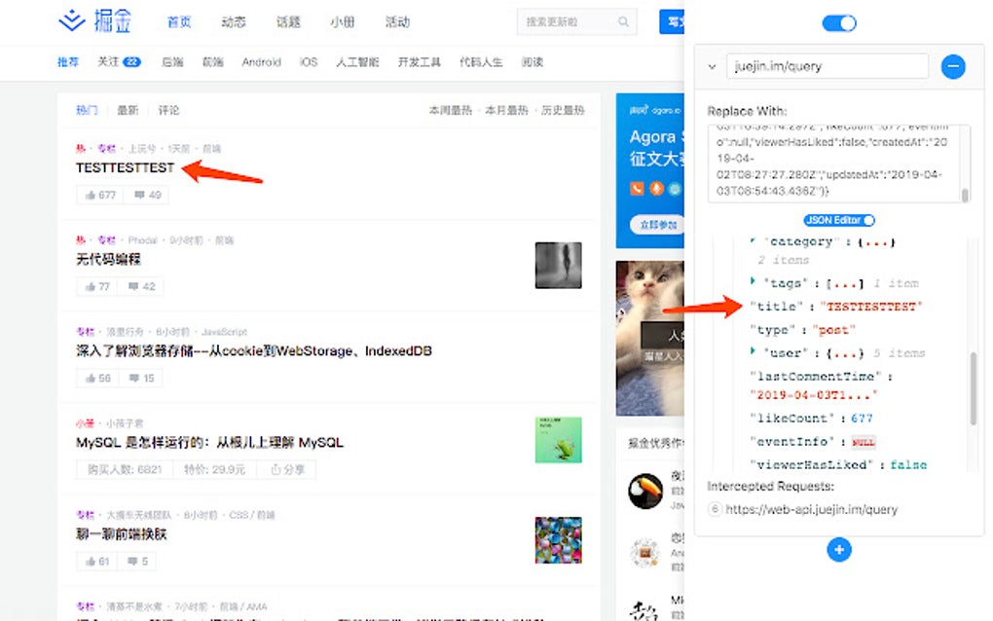
Task: Toggle the extension on/off switch at the top
Action: [x=838, y=21]
